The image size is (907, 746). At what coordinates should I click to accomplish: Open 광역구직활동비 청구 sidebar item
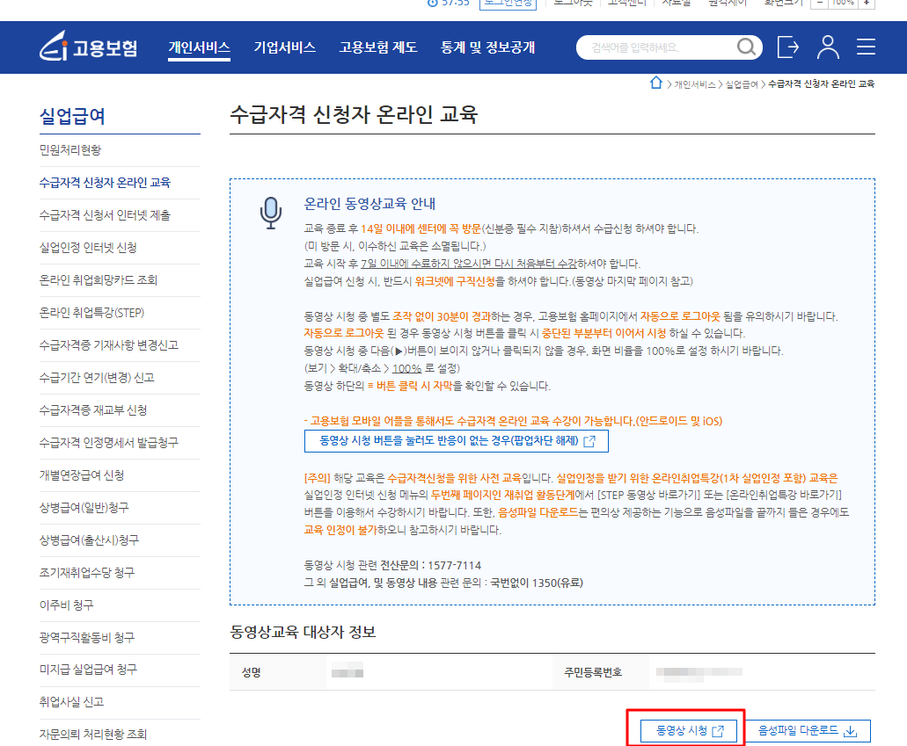coord(87,637)
